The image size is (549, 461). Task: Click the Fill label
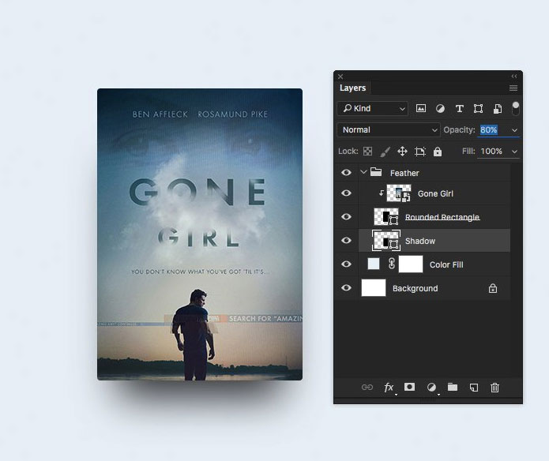pos(468,151)
